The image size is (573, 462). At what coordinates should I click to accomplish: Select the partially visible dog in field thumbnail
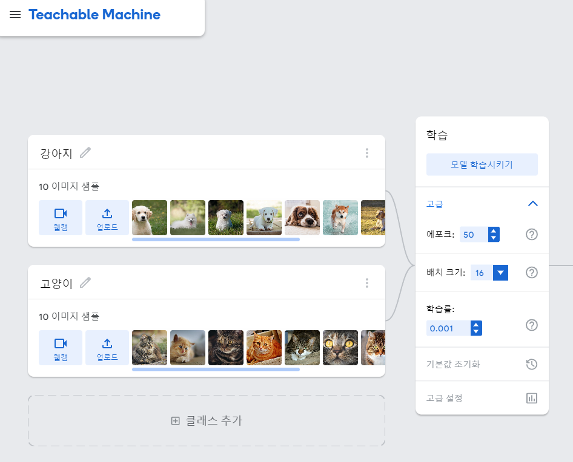point(373,218)
